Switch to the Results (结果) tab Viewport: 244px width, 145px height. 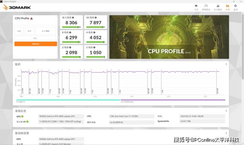[x=228, y=7]
